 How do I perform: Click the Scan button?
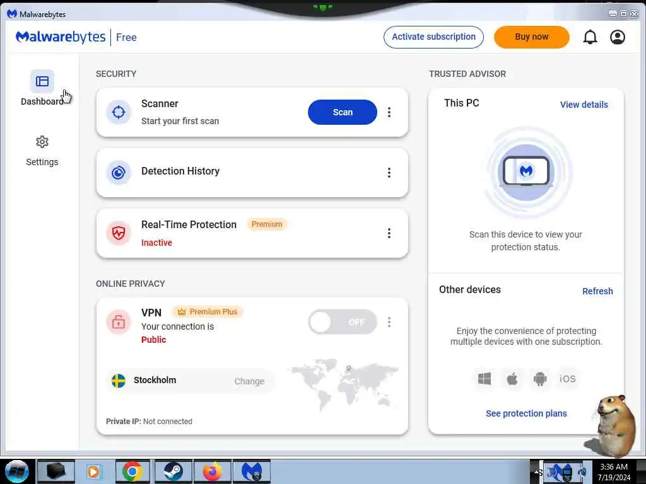click(343, 112)
